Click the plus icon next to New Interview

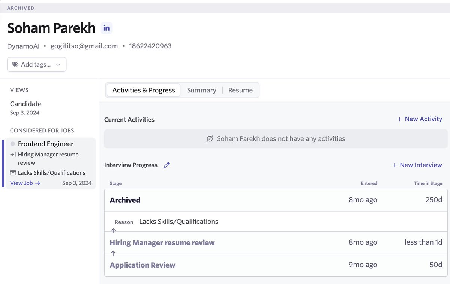coord(394,165)
